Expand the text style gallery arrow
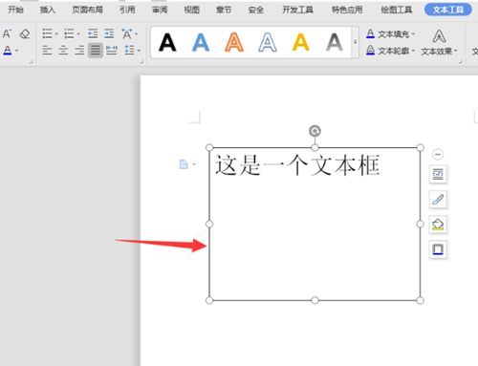The height and width of the screenshot is (366, 478). [x=356, y=42]
